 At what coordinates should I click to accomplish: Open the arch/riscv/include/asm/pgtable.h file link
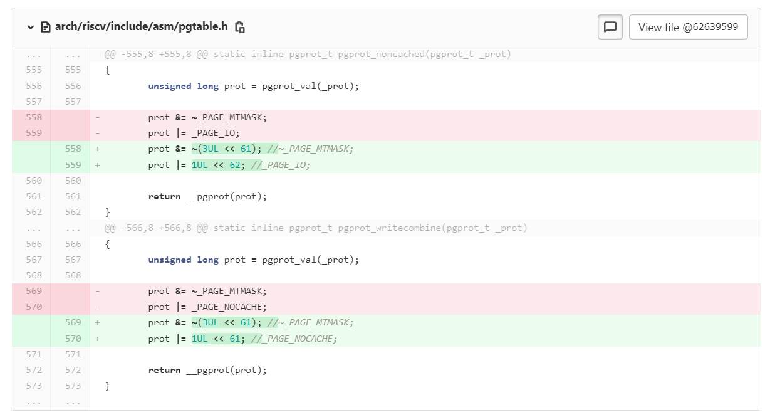click(141, 27)
